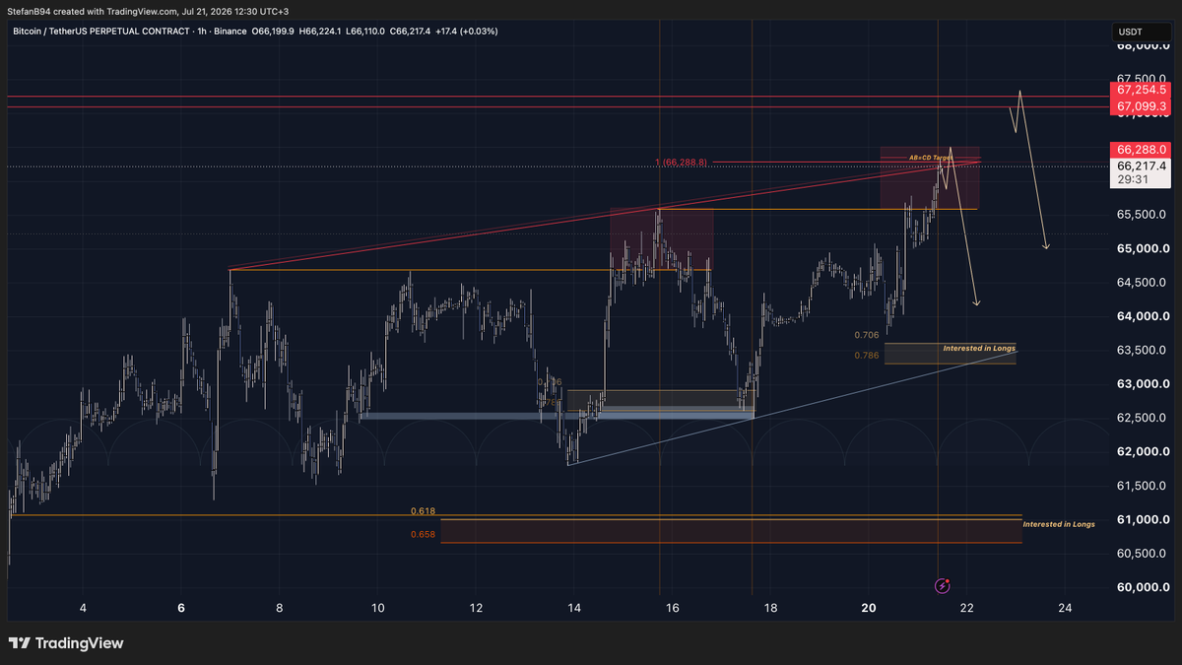Click date 20 on the time axis
Screen dimensions: 1182x665
pyautogui.click(x=868, y=608)
